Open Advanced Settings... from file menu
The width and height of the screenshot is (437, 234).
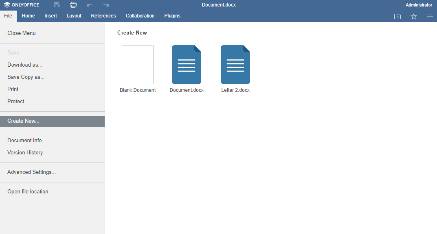point(31,172)
